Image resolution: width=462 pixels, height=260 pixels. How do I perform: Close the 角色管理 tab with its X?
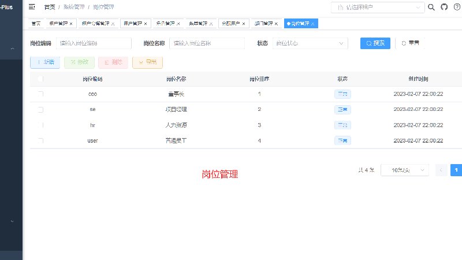tap(178, 24)
